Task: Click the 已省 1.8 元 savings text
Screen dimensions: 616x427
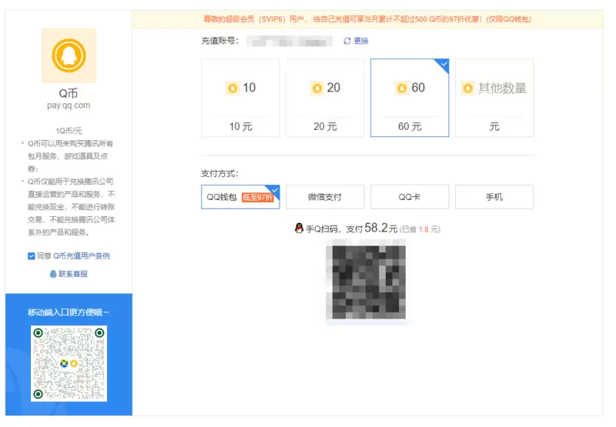Action: point(420,229)
